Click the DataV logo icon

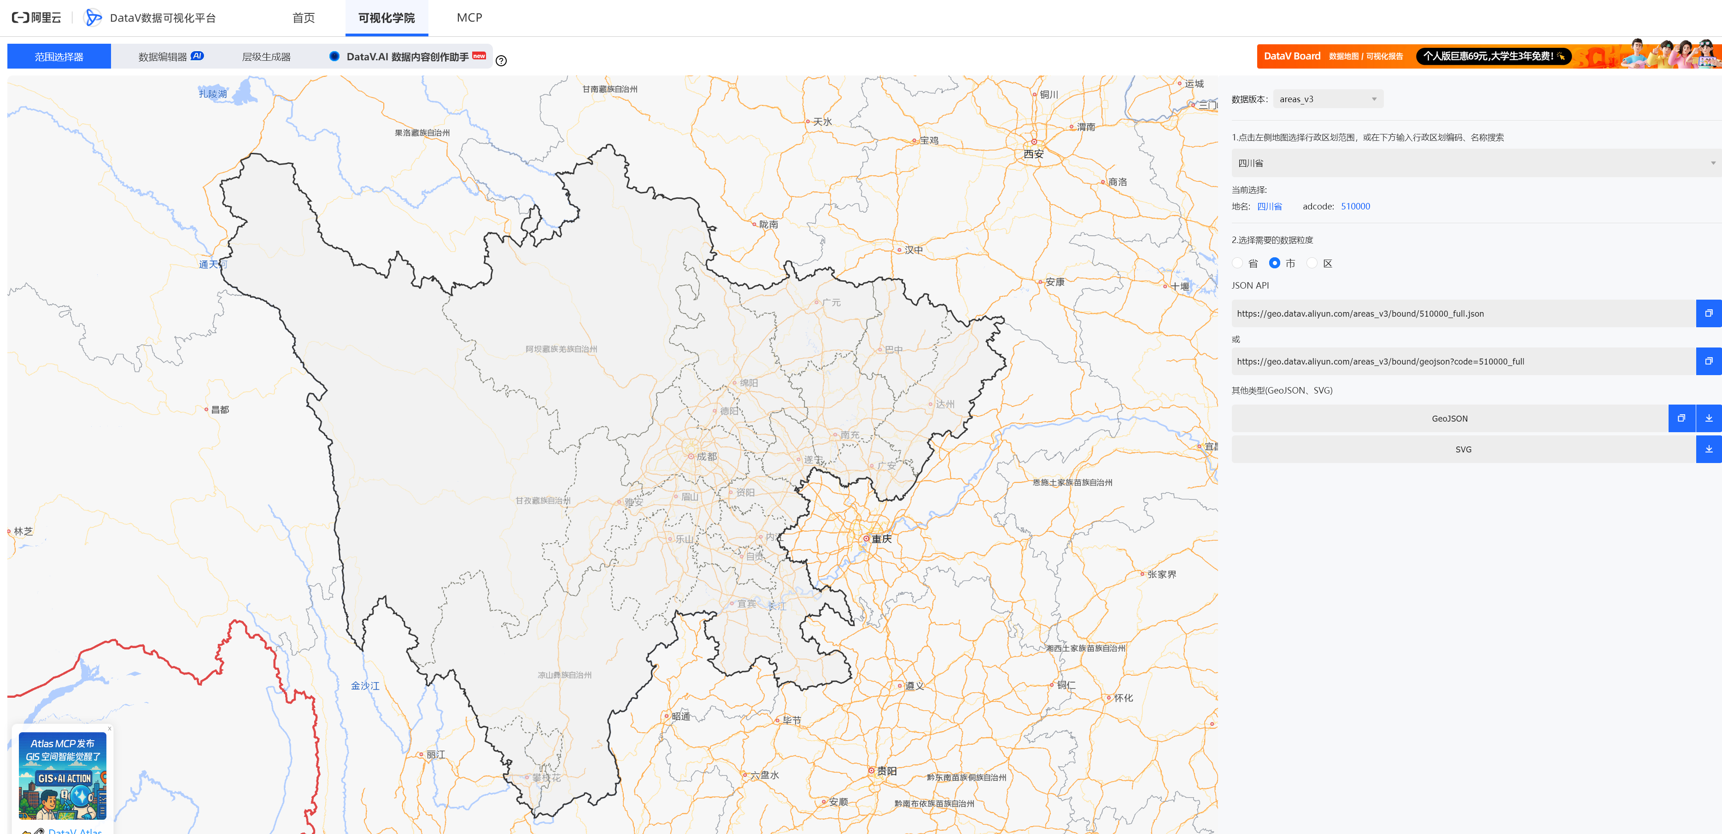(93, 17)
